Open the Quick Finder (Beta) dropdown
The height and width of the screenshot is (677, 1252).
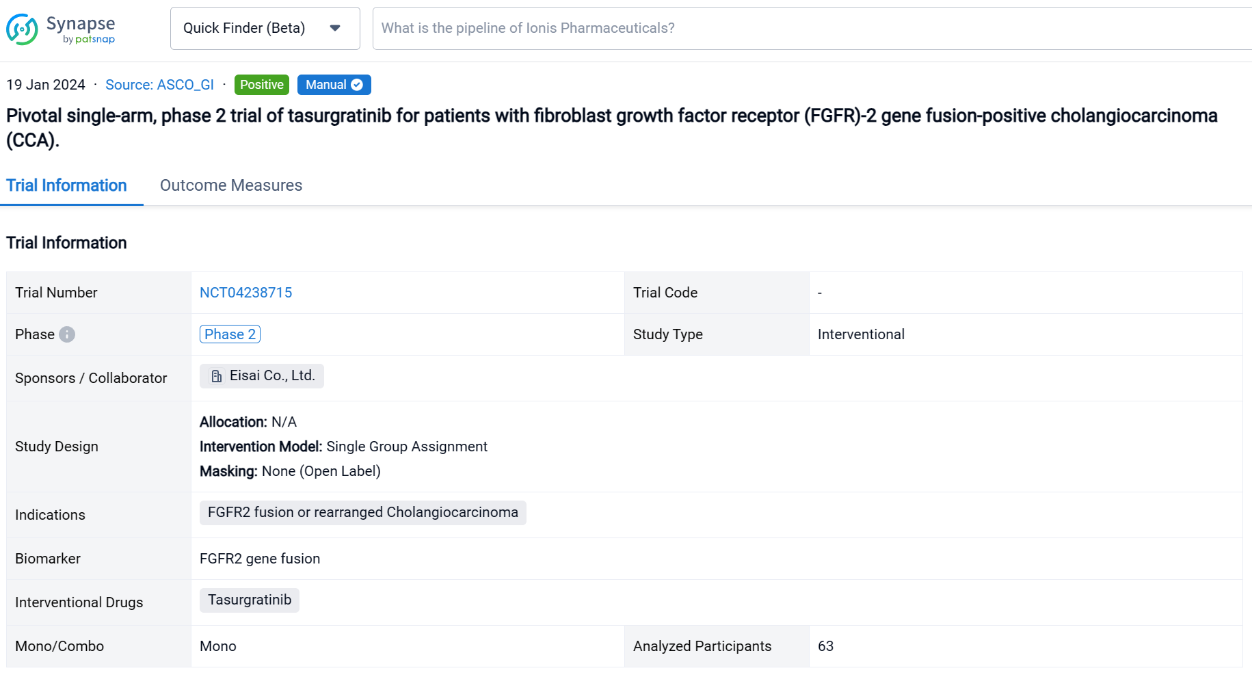point(265,28)
